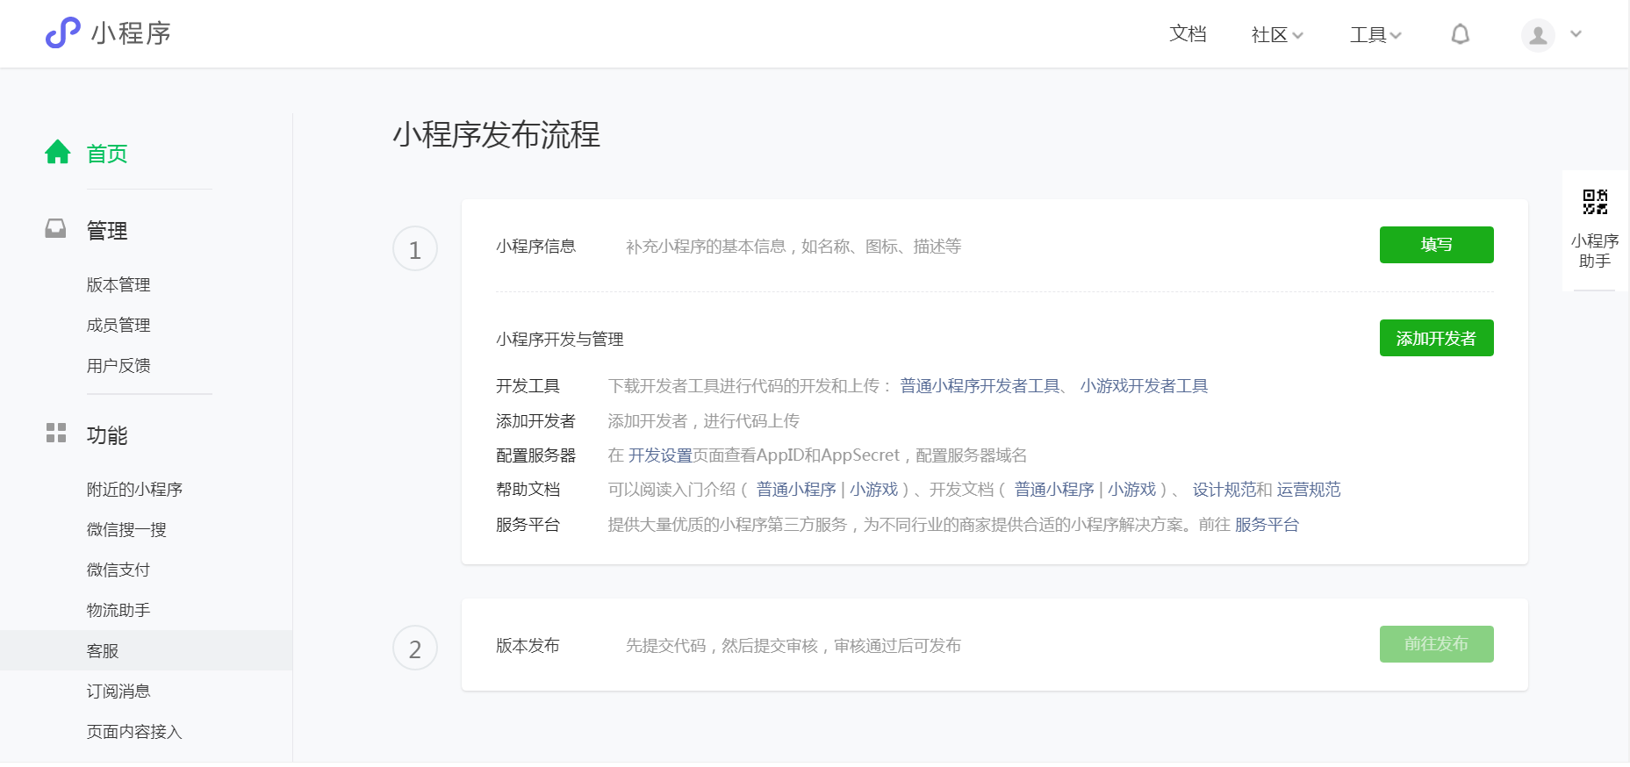
Task: Click the grid icon beside 功能
Action: (56, 433)
